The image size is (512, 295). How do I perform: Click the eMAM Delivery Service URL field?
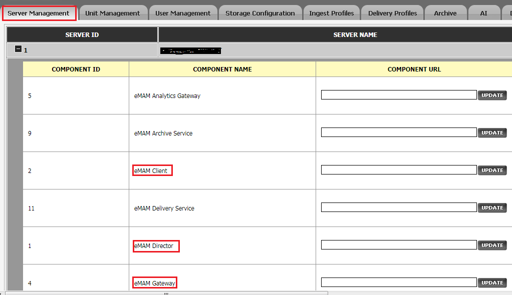(399, 207)
